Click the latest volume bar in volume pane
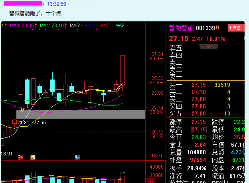This screenshot has width=249, height=183. [x=123, y=179]
